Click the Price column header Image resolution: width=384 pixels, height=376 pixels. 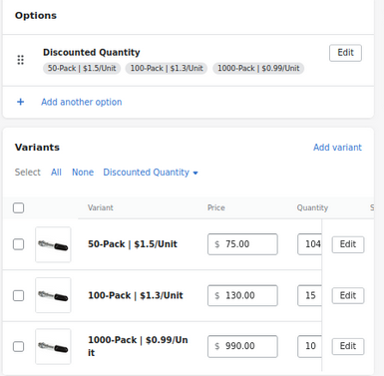pos(216,207)
